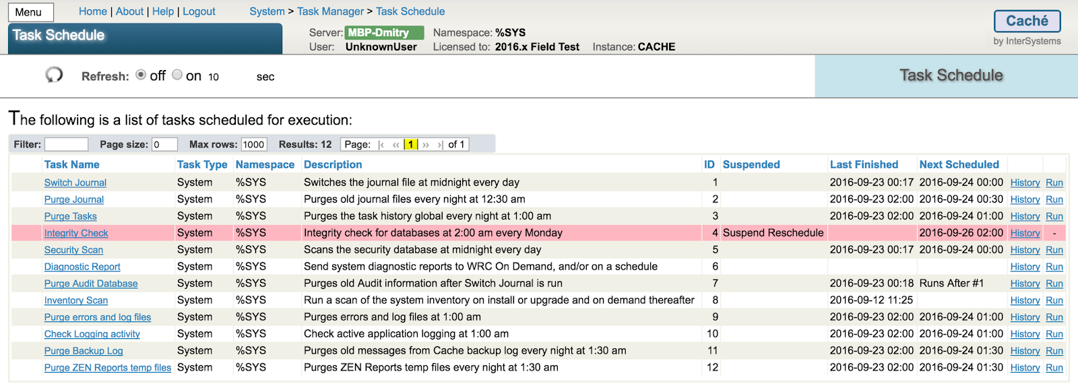
Task: Open Task Manager breadcrumb
Action: [x=330, y=11]
